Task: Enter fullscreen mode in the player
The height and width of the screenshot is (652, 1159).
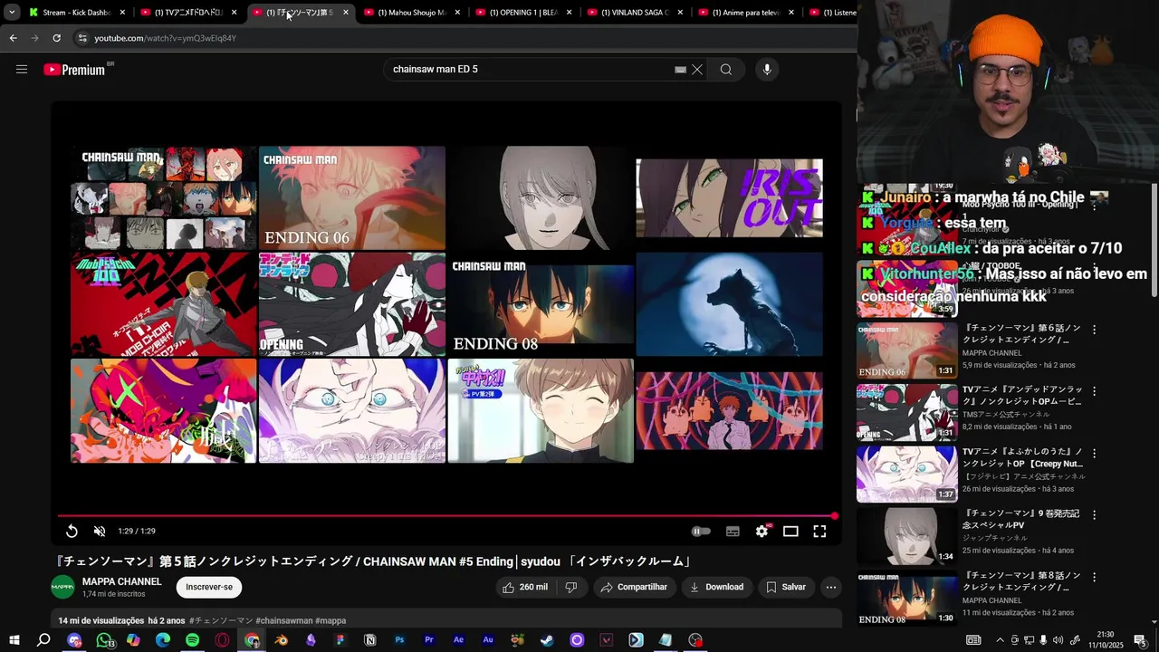Action: (x=819, y=532)
